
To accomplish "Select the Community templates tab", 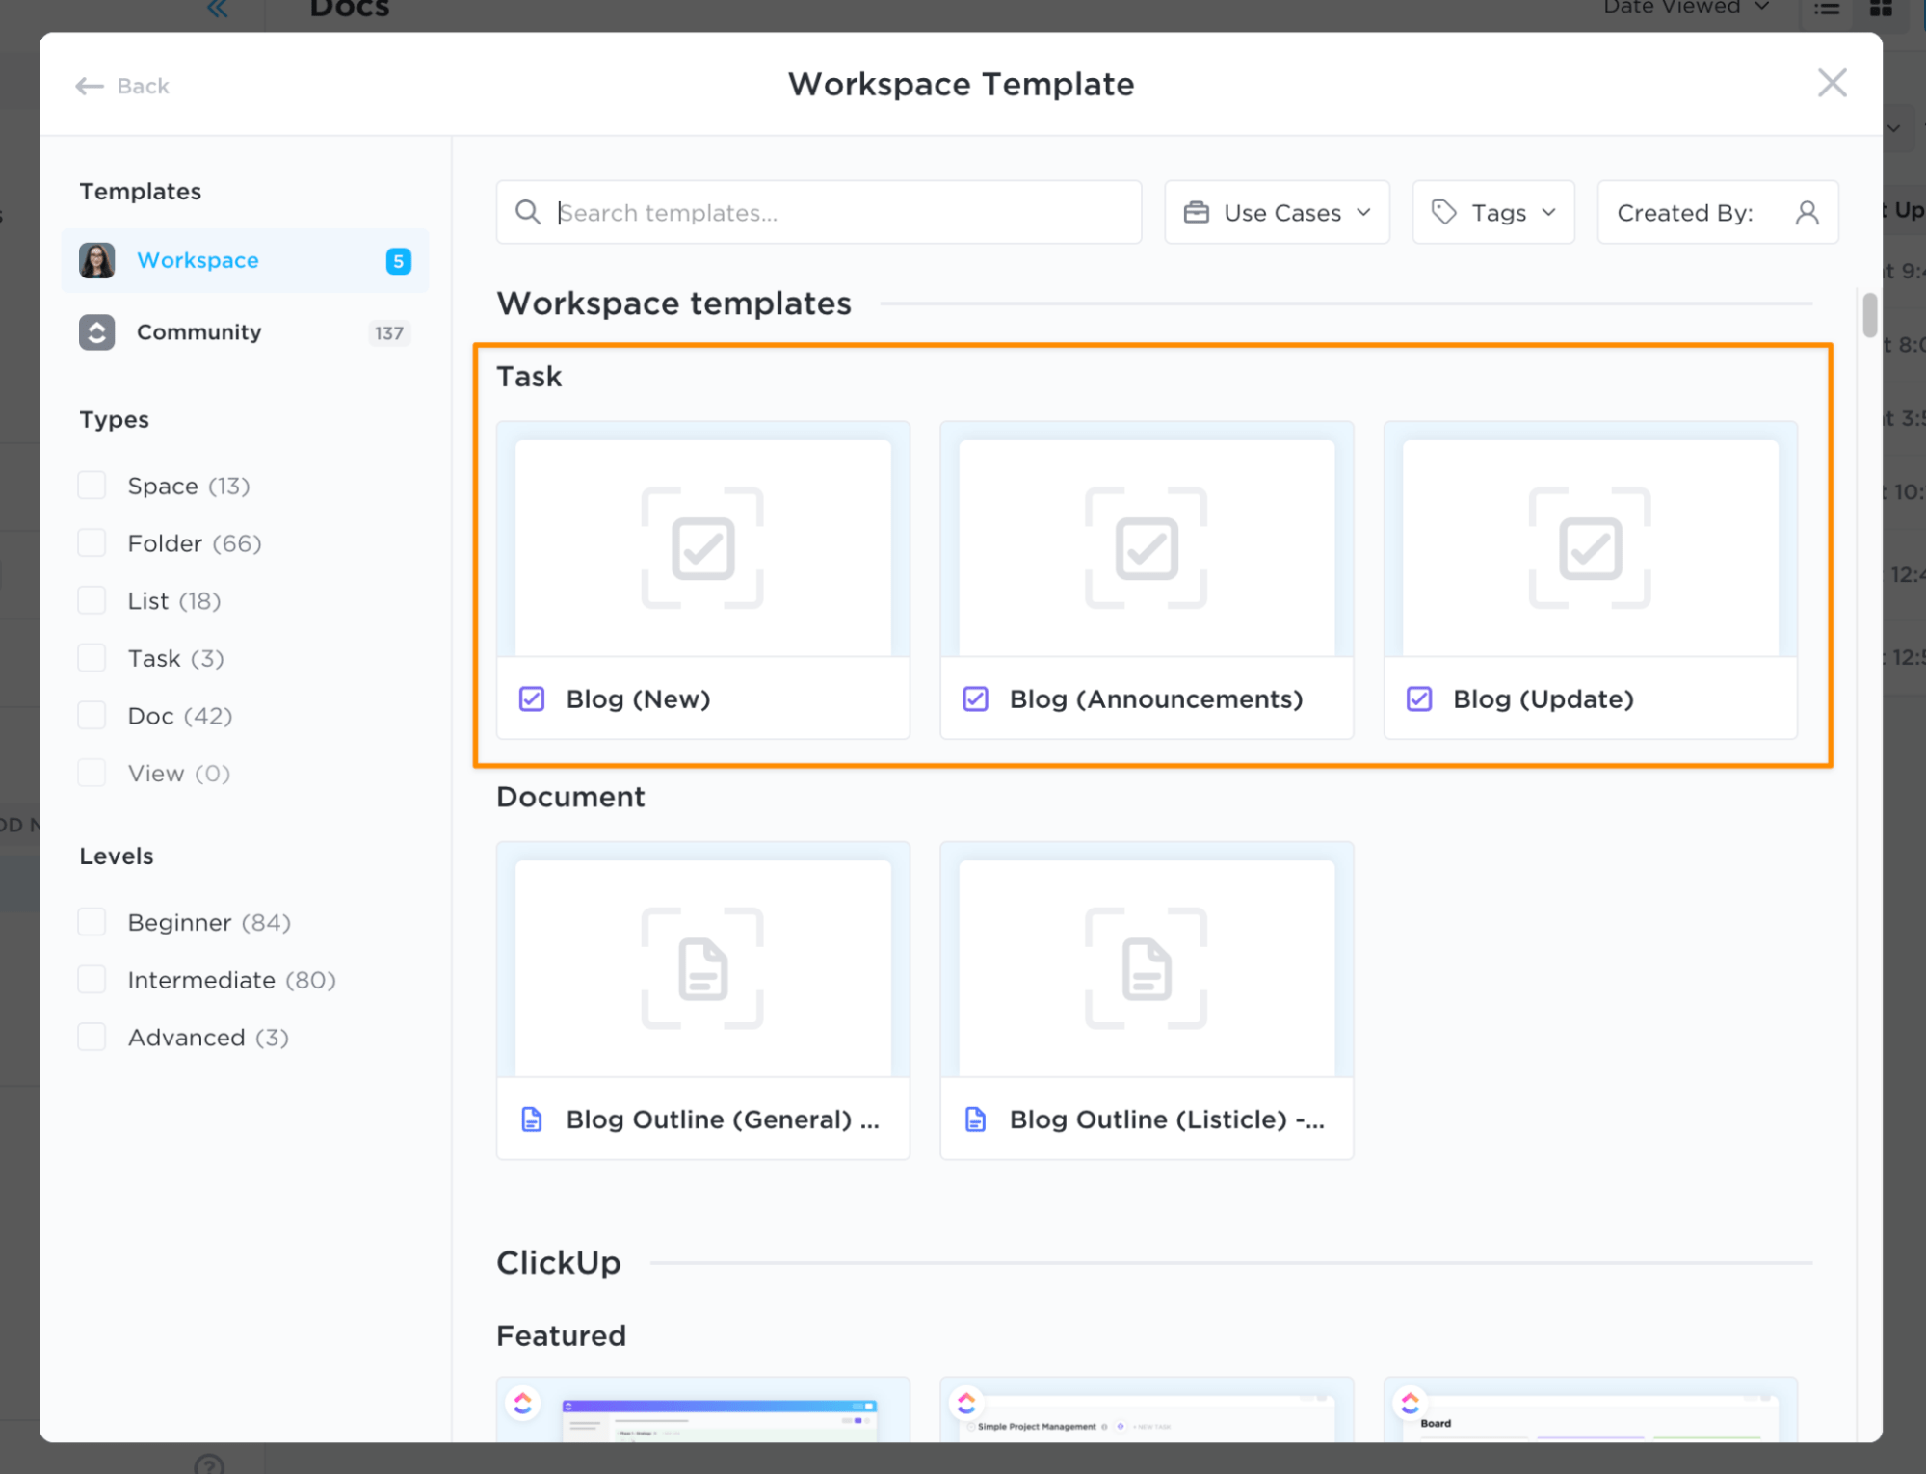I will 198,332.
